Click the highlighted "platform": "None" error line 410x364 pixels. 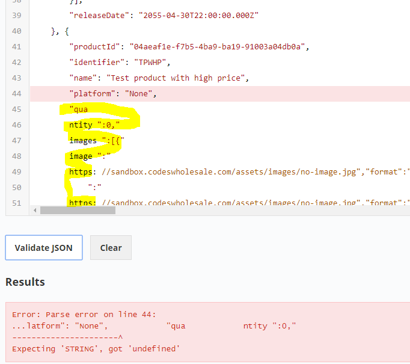click(113, 93)
